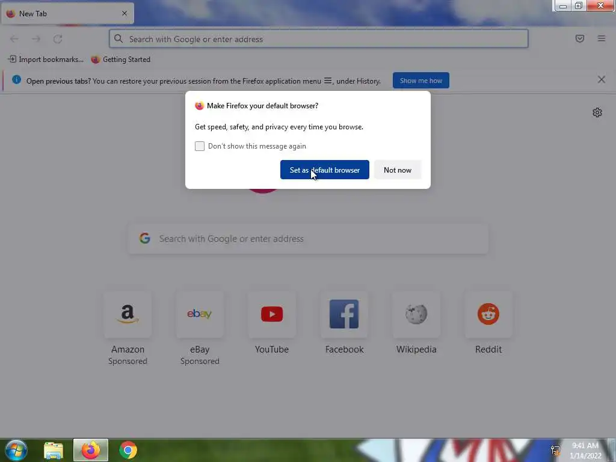This screenshot has width=616, height=462.
Task: Click the "Make Firefox your default browser?" heading
Action: click(262, 106)
